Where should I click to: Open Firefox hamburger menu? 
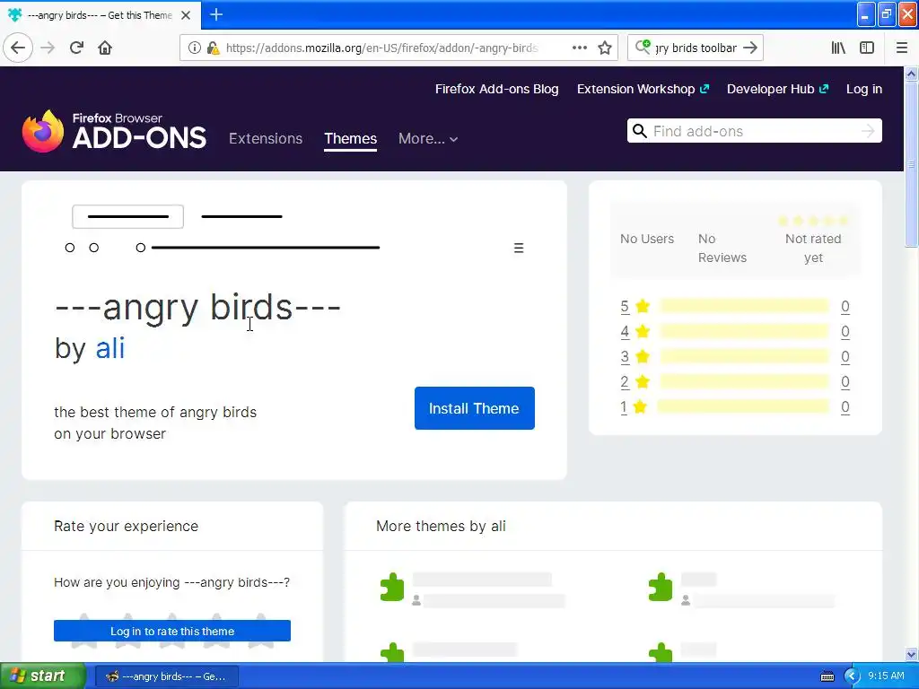point(902,48)
